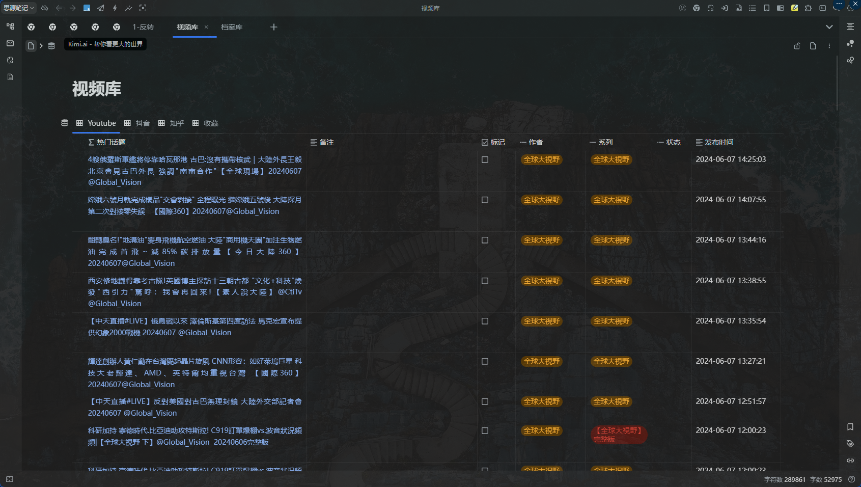This screenshot has width=861, height=487.
Task: Add a new tab with plus button
Action: 274,27
